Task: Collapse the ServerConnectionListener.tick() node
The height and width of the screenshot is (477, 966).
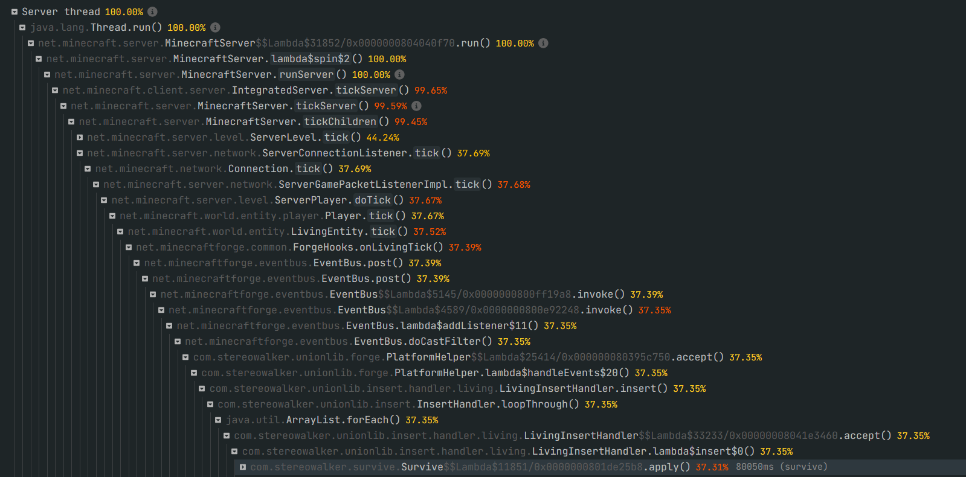Action: [x=80, y=153]
